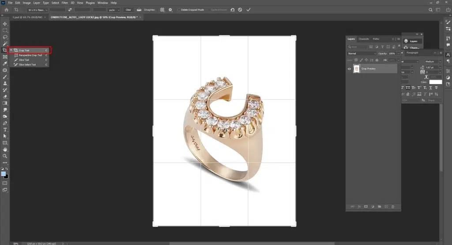Screen dimensions: 452x245
Task: Toggle pixel layer filter in Layers panel
Action: [x=371, y=47]
